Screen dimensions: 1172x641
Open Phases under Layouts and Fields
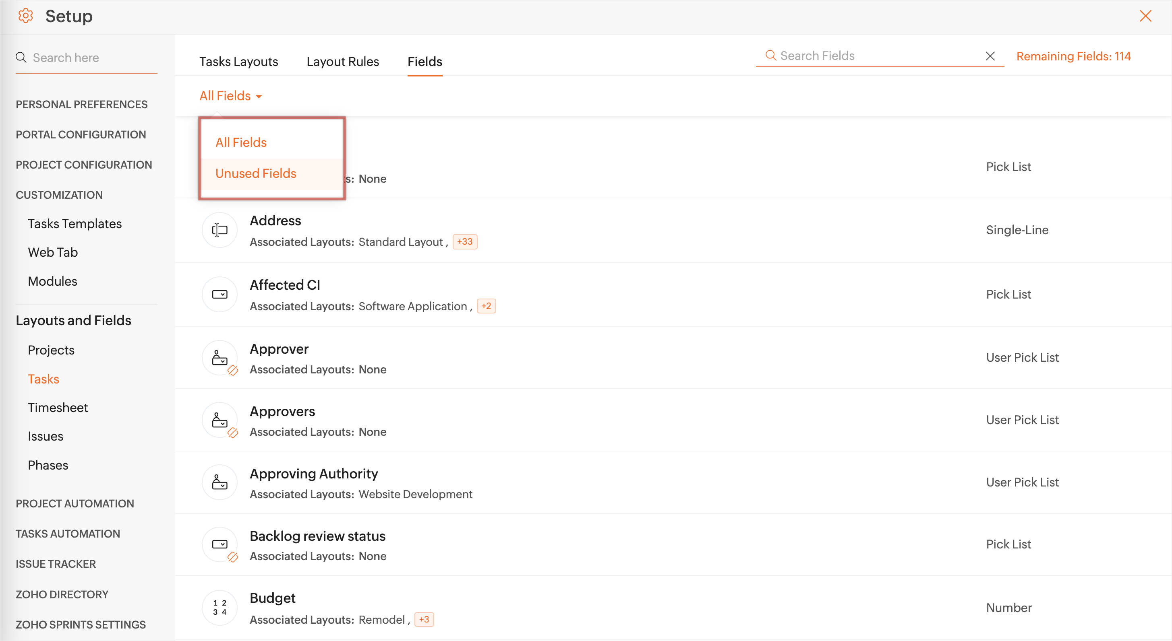tap(48, 466)
